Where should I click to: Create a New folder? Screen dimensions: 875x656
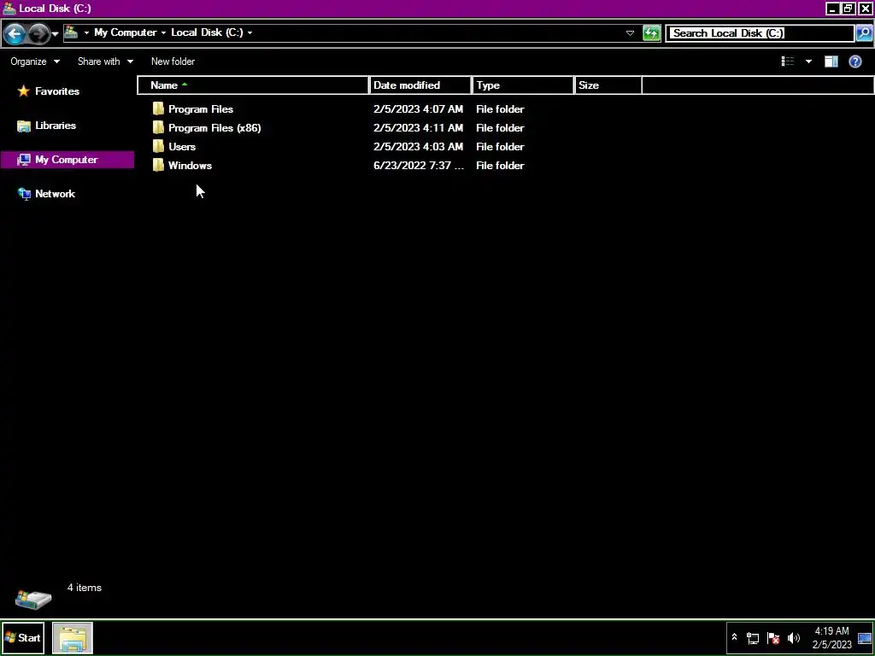pos(173,61)
